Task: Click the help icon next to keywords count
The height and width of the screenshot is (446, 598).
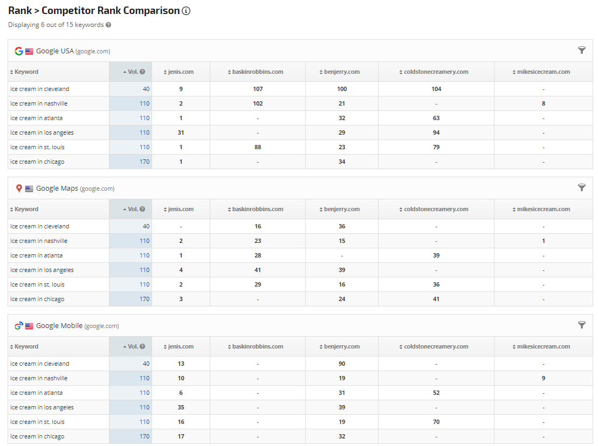Action: click(x=108, y=25)
